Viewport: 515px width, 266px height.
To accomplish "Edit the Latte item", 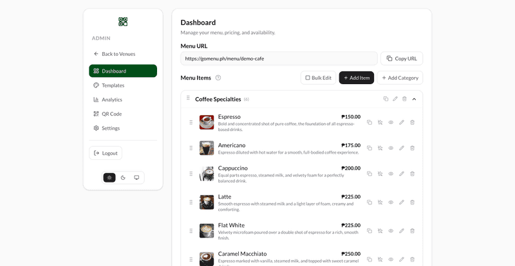I will coord(401,202).
